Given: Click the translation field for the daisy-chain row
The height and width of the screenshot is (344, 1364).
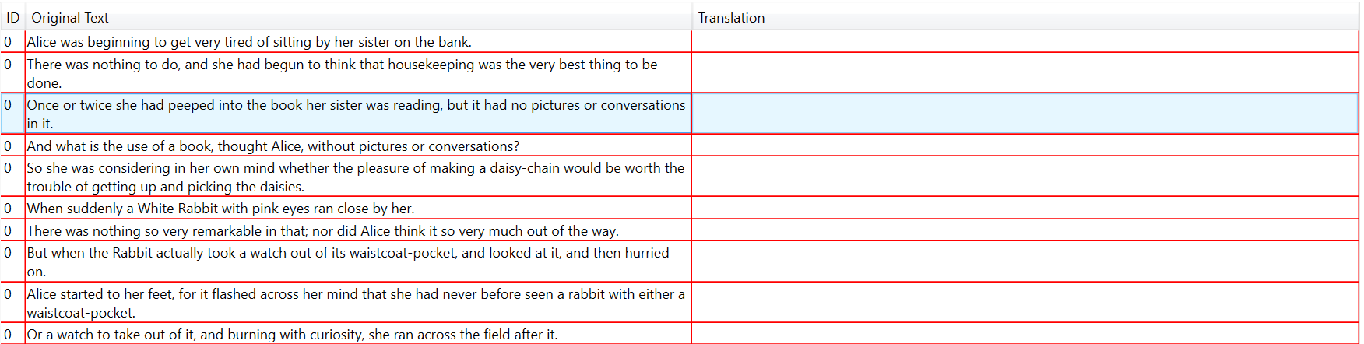Looking at the screenshot, I should point(1025,177).
